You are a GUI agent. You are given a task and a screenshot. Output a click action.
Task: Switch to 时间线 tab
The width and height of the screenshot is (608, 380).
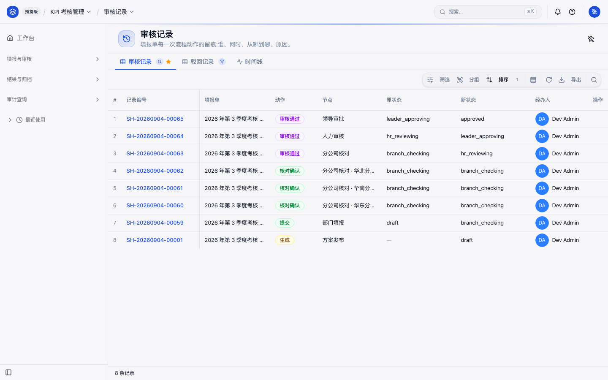point(250,62)
